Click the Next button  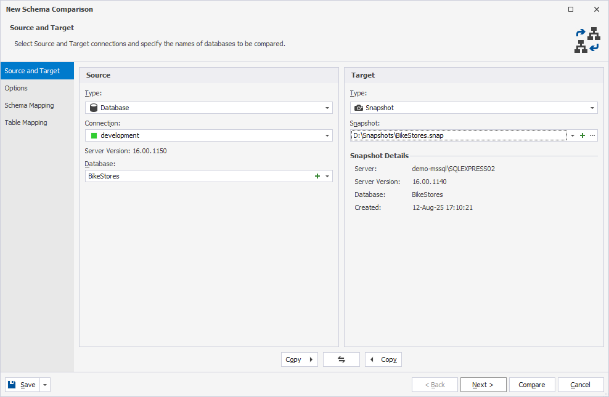coord(483,384)
